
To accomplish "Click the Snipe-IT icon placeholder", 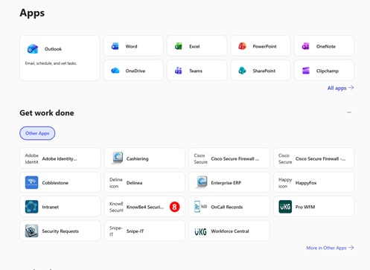I will coord(116,231).
